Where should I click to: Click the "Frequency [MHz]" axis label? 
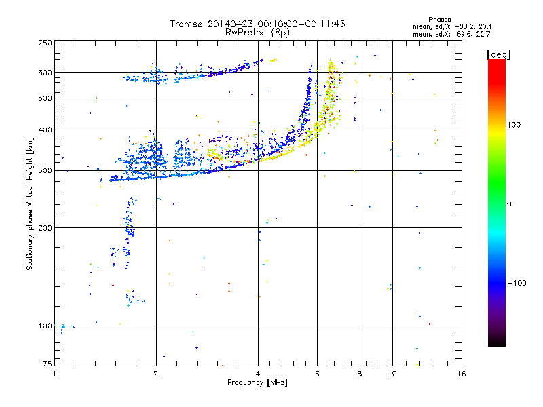coord(257,383)
